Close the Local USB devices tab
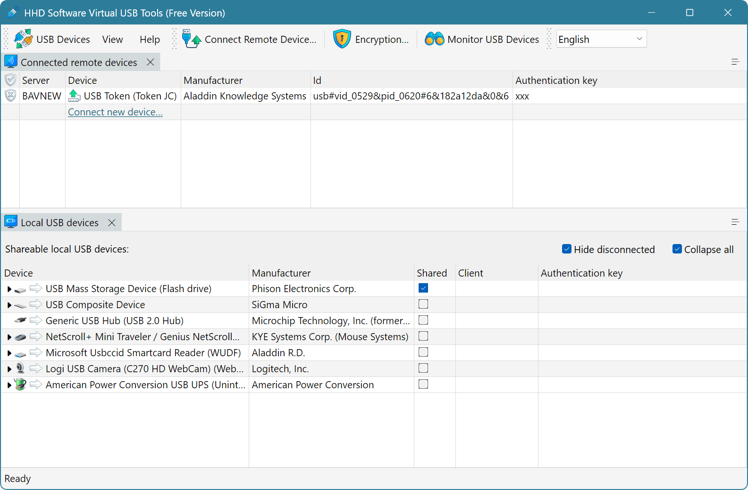 [x=112, y=222]
